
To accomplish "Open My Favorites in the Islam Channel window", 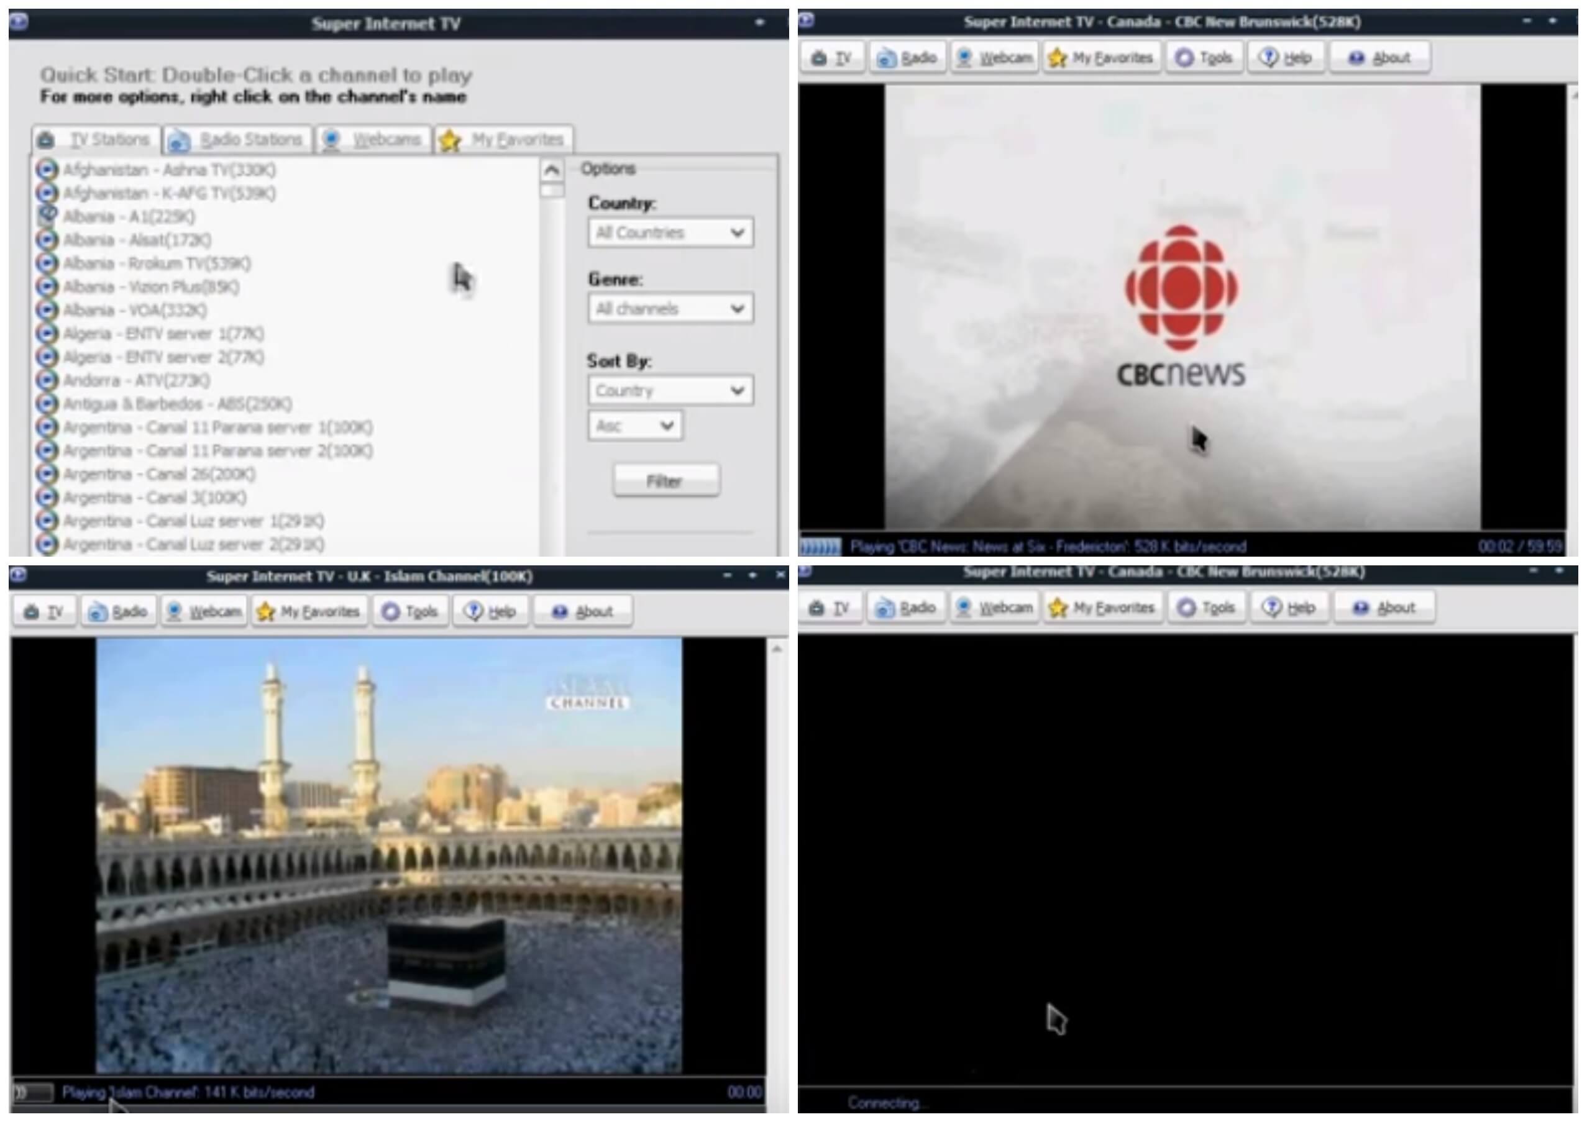I will click(309, 611).
